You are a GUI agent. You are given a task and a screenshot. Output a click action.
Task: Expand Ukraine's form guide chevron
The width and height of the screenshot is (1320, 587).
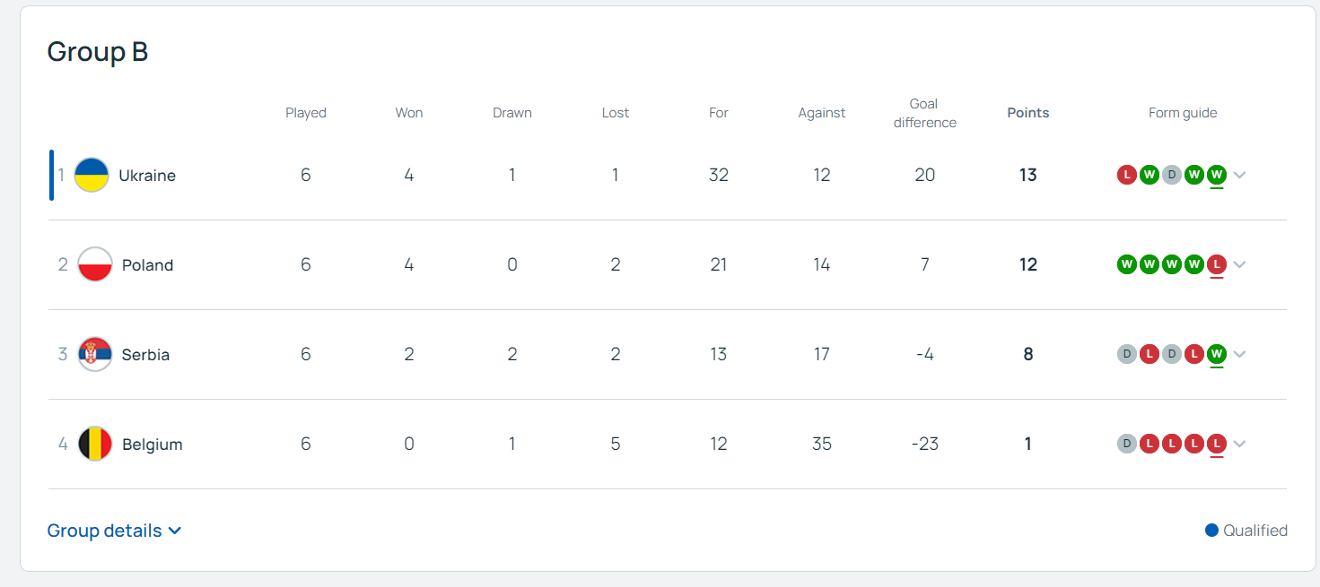(x=1239, y=175)
